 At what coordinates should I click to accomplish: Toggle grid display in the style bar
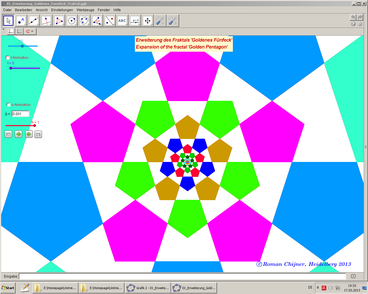tap(19, 31)
